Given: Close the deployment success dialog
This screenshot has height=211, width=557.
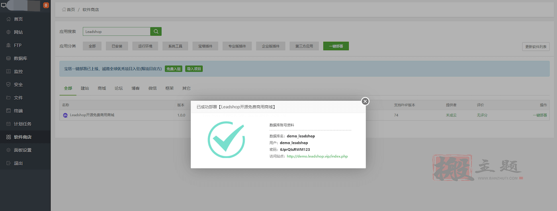Looking at the screenshot, I should tap(365, 101).
